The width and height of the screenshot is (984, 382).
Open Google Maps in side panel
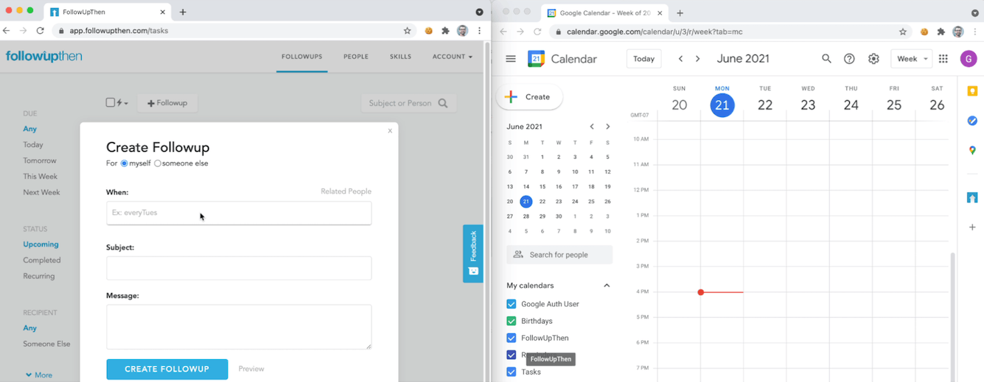click(x=972, y=150)
